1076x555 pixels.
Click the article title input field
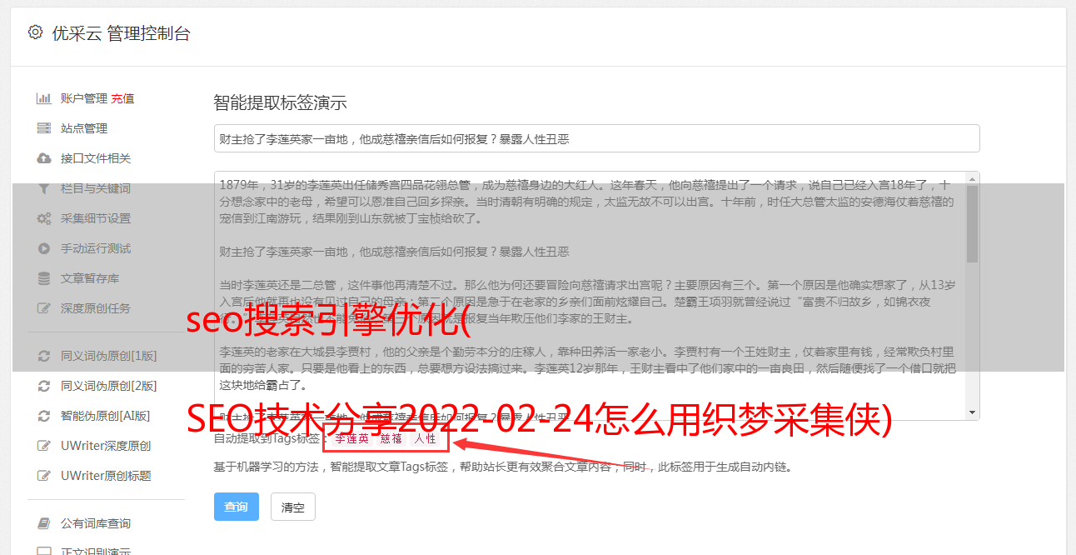[596, 138]
